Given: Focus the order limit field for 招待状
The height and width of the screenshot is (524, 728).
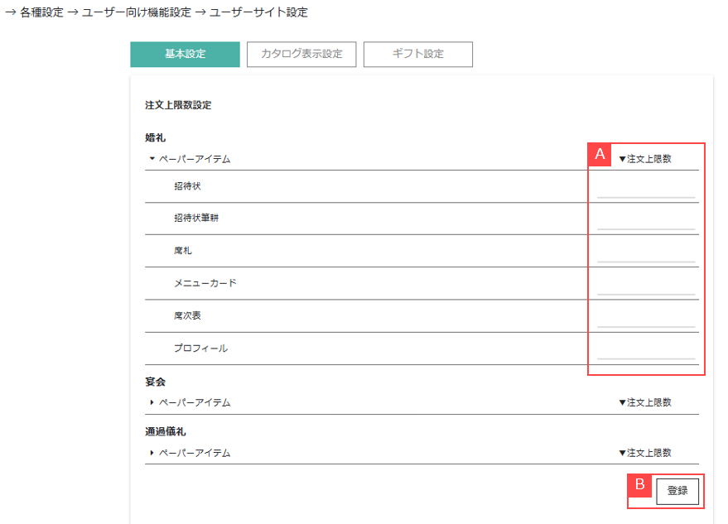Looking at the screenshot, I should click(645, 190).
